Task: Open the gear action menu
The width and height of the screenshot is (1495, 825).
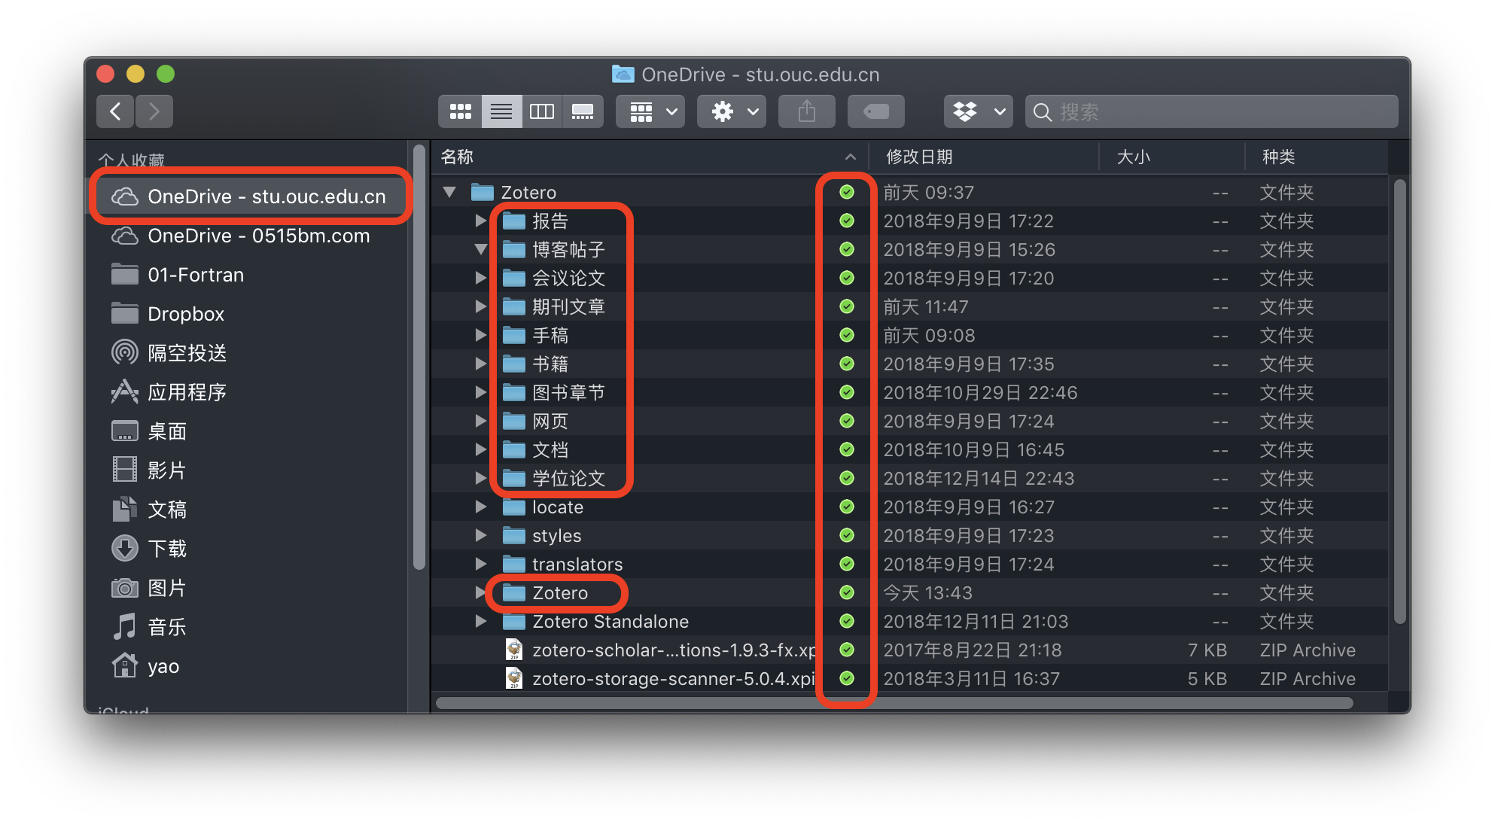Action: pyautogui.click(x=732, y=112)
